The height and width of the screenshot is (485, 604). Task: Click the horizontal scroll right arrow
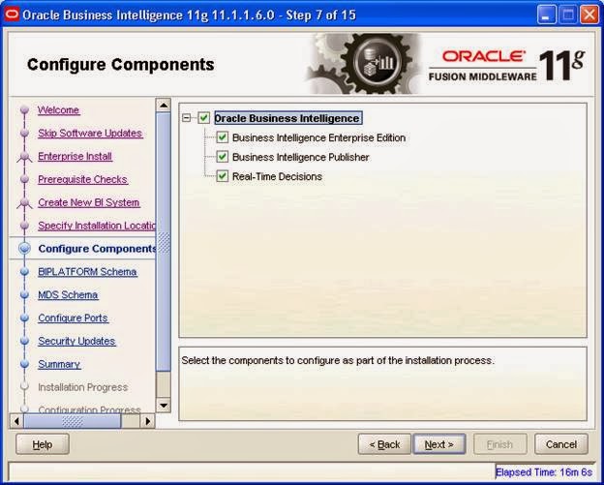tap(148, 421)
